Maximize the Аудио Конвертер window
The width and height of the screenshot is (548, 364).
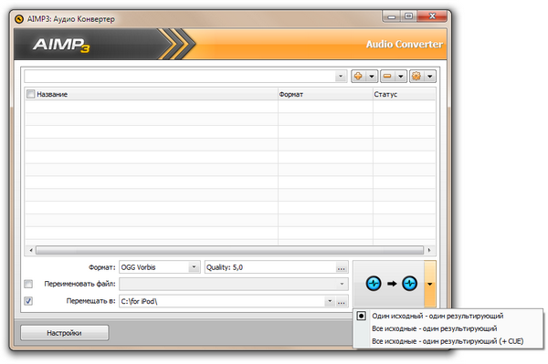point(408,16)
